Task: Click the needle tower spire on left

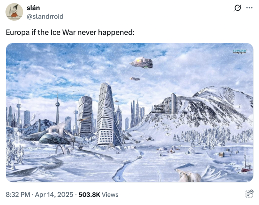Action: click(x=58, y=108)
